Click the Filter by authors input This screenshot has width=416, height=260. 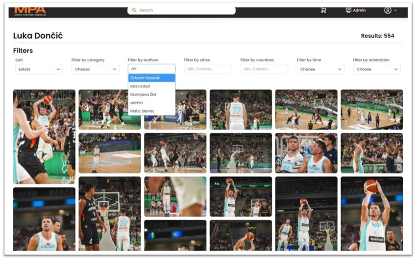151,69
